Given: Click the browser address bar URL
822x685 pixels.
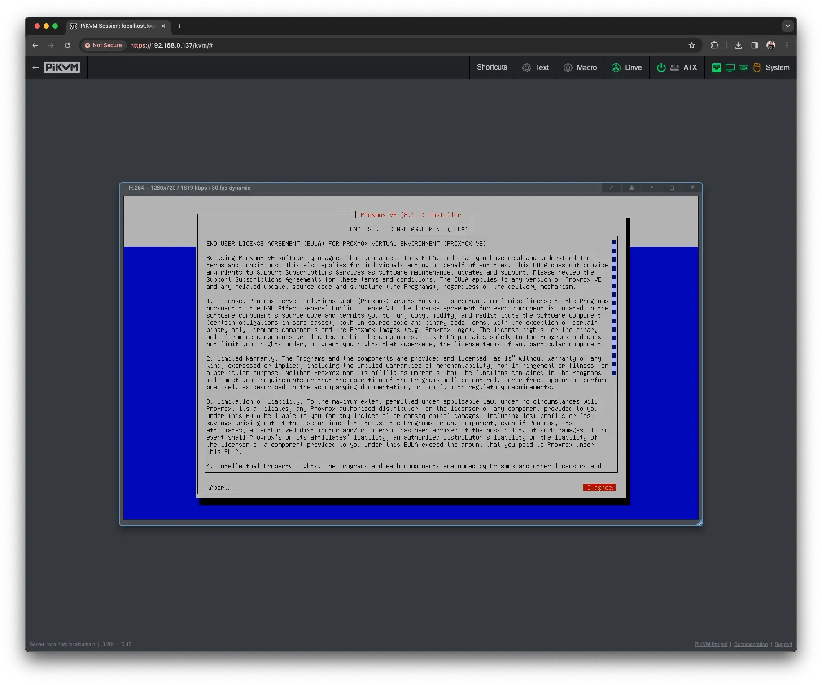Looking at the screenshot, I should pos(171,45).
